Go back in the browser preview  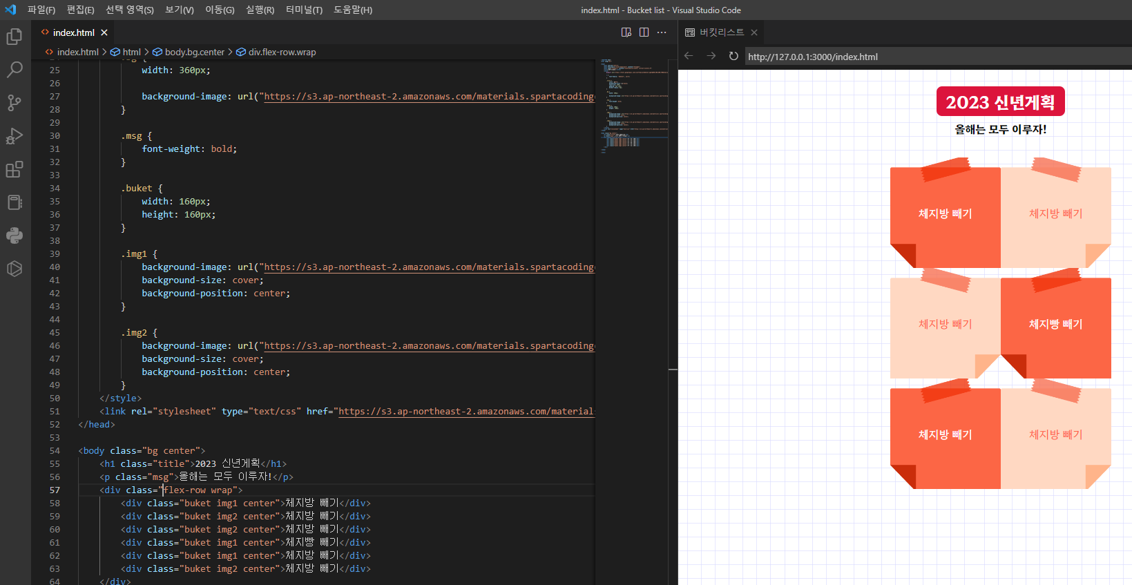[689, 56]
